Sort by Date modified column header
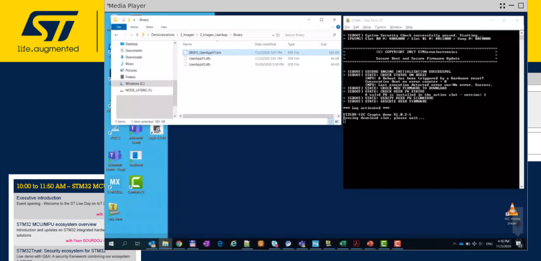 (x=265, y=44)
